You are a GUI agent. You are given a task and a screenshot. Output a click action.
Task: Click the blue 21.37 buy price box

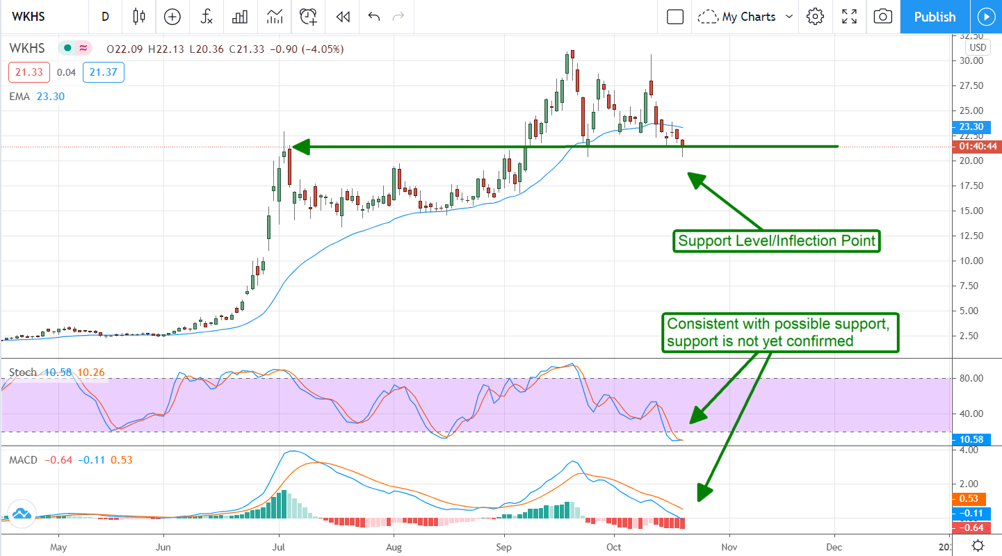coord(103,72)
